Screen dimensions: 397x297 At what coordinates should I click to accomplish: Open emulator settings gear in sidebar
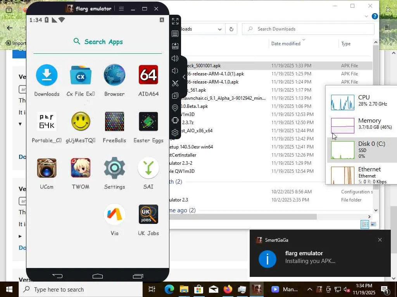(175, 133)
